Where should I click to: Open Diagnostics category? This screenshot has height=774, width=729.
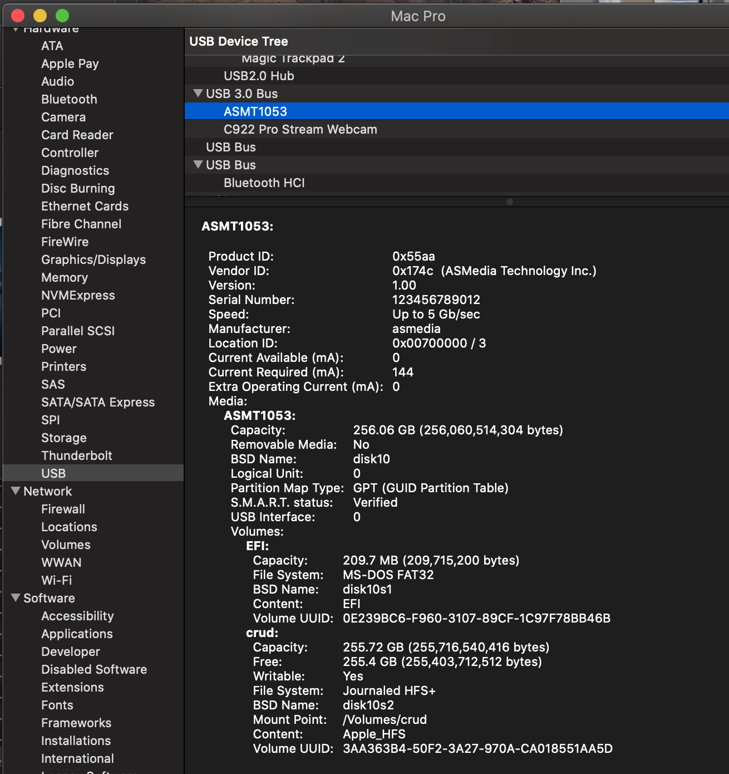pos(75,170)
